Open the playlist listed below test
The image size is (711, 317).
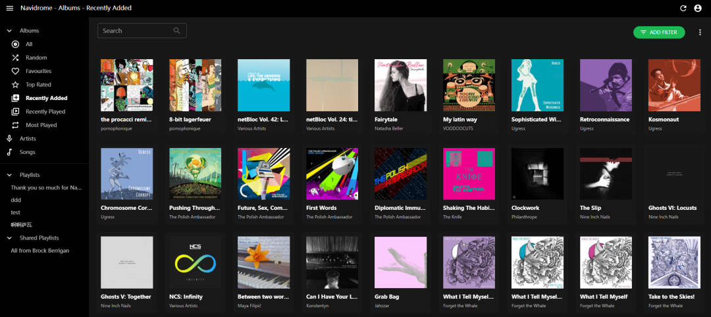coord(21,225)
